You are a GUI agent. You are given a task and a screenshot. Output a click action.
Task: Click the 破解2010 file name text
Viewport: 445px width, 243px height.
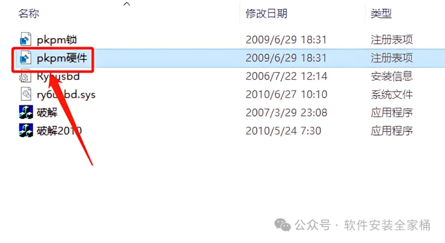point(59,131)
